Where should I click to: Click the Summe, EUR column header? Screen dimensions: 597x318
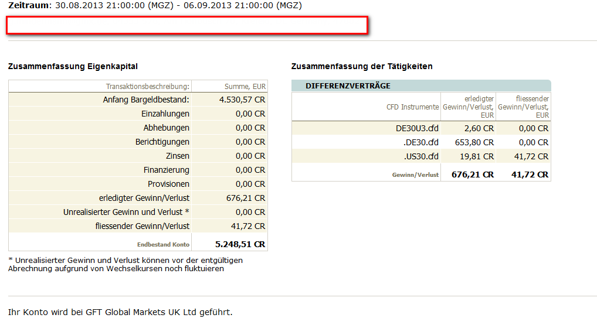coord(245,86)
